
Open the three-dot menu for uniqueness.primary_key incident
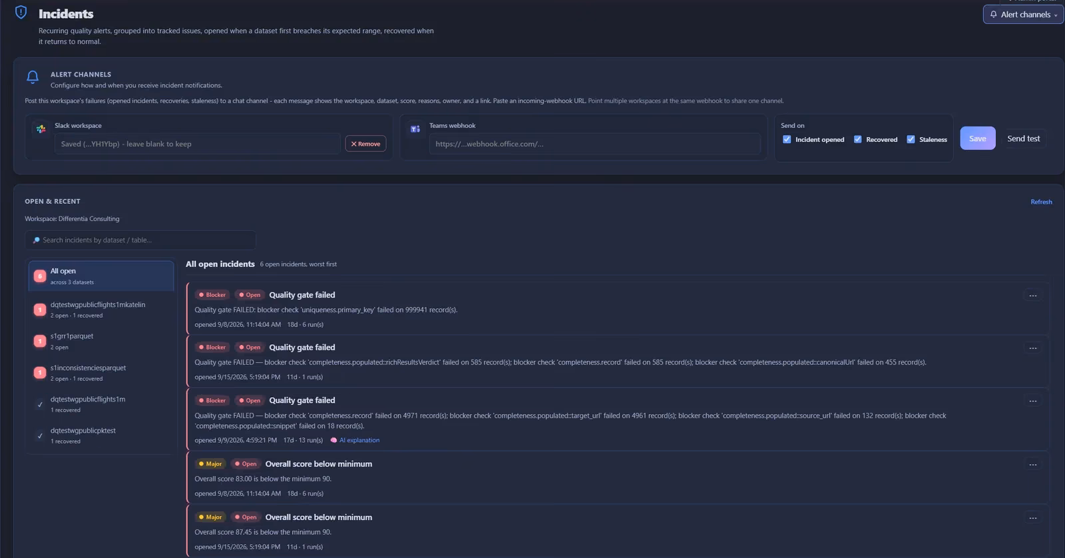click(1033, 296)
